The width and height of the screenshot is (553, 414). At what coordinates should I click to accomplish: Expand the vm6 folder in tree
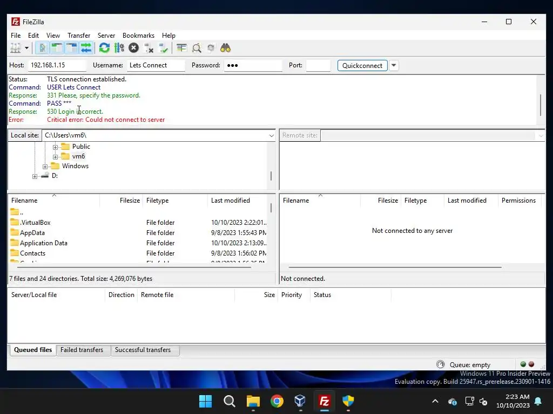coord(56,157)
